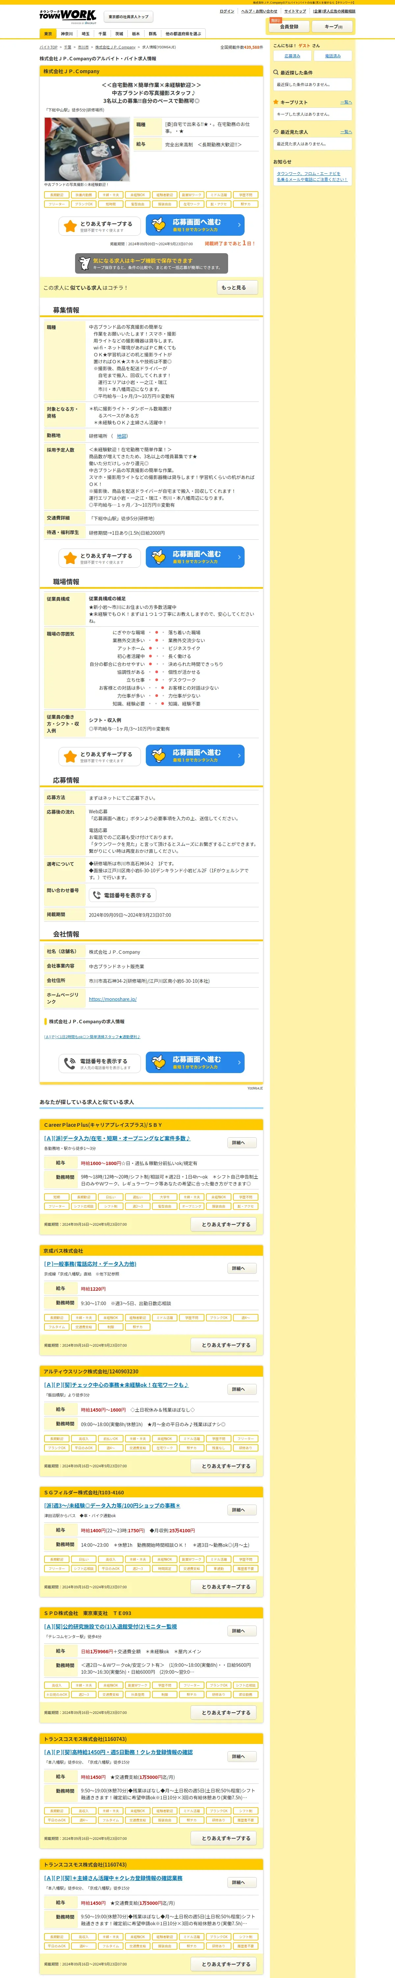
Task: Click the 市川市 breadcrumb link
Action: tap(83, 47)
